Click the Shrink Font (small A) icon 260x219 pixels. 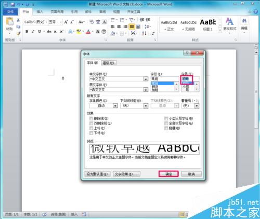pos(72,22)
